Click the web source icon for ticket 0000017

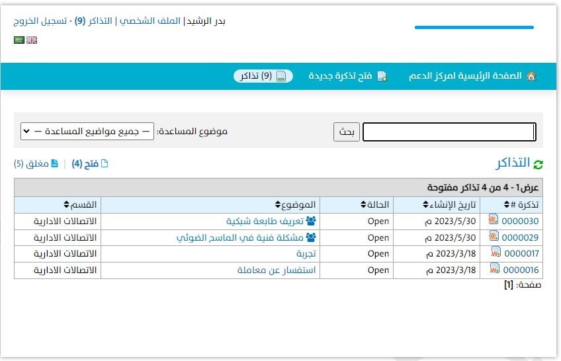coord(496,252)
